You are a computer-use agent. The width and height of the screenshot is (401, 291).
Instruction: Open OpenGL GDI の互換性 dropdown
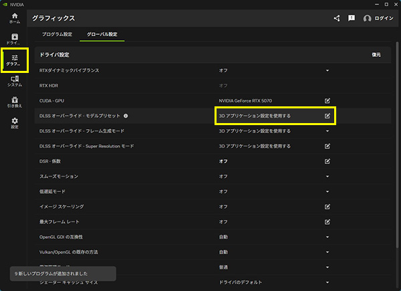(327, 237)
